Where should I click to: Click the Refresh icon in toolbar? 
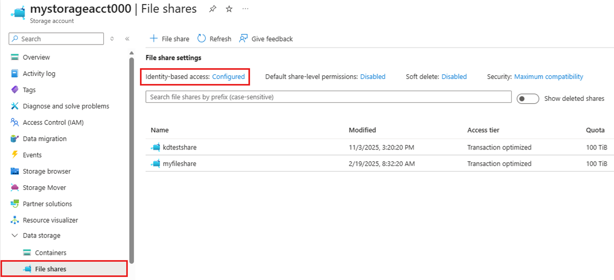pyautogui.click(x=202, y=39)
